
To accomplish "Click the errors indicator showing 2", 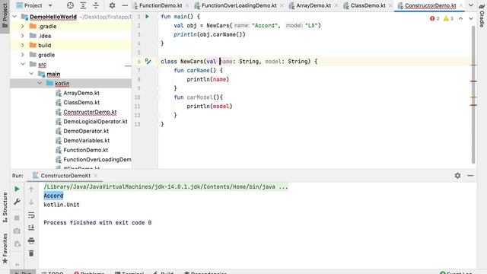I will [434, 18].
